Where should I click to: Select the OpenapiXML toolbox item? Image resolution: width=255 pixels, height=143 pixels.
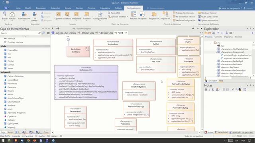point(13,124)
